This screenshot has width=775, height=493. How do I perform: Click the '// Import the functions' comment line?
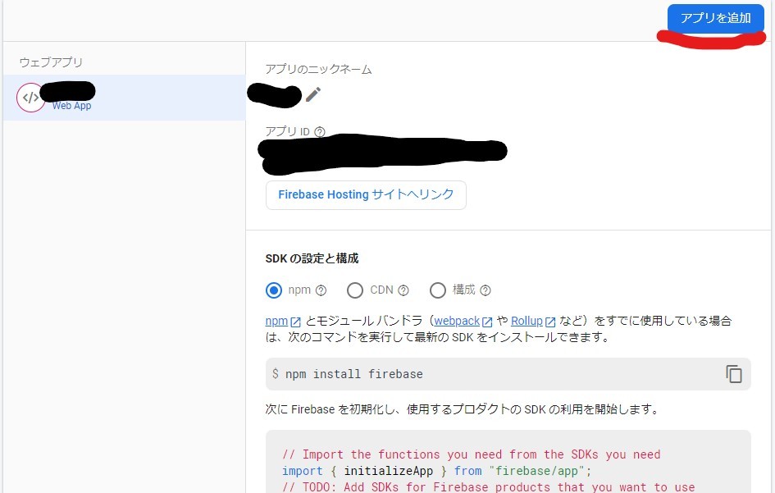[x=471, y=454]
